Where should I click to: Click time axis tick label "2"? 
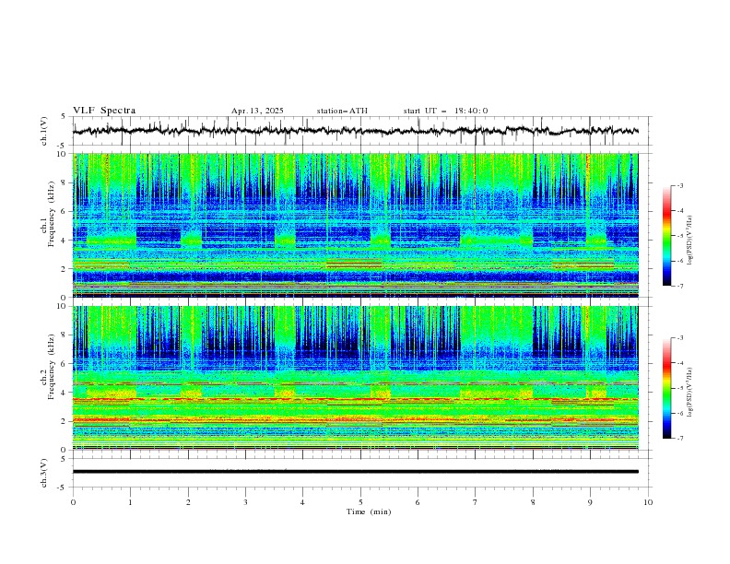(x=188, y=502)
